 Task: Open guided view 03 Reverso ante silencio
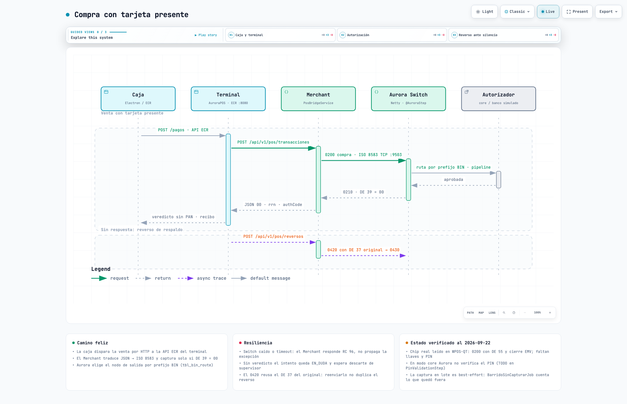pos(503,35)
